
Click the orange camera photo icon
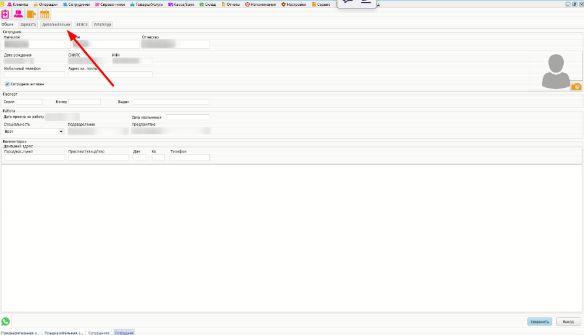pyautogui.click(x=576, y=87)
